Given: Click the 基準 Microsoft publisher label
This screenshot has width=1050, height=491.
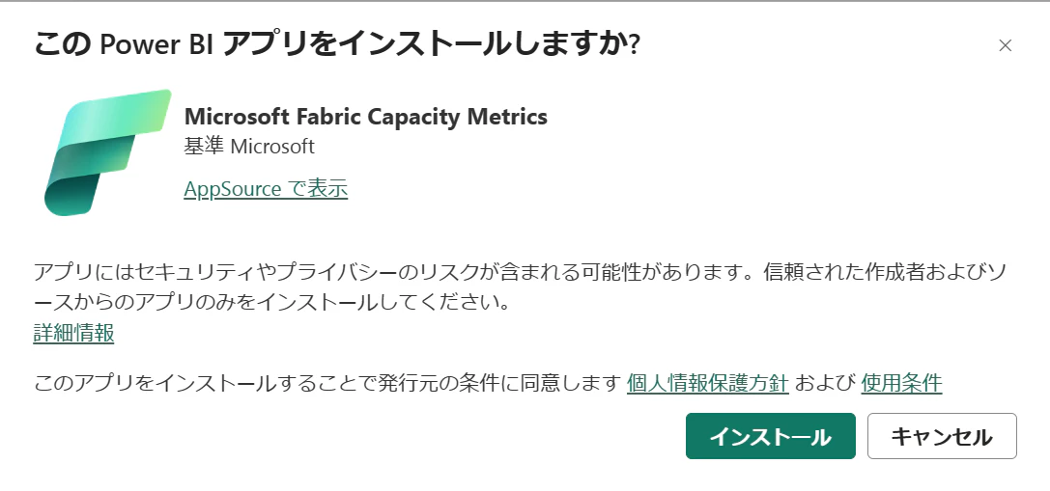Looking at the screenshot, I should 249,147.
